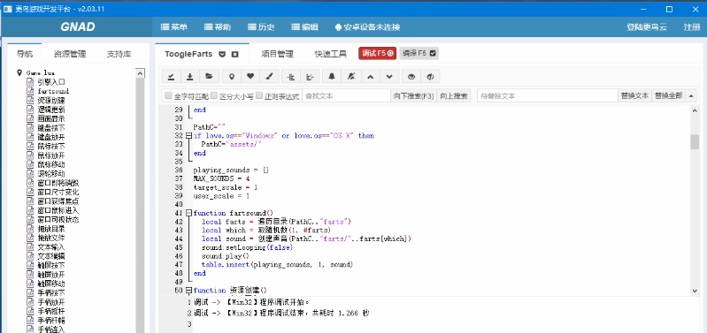Toggle 全字符匹配 checkbox

[x=168, y=95]
